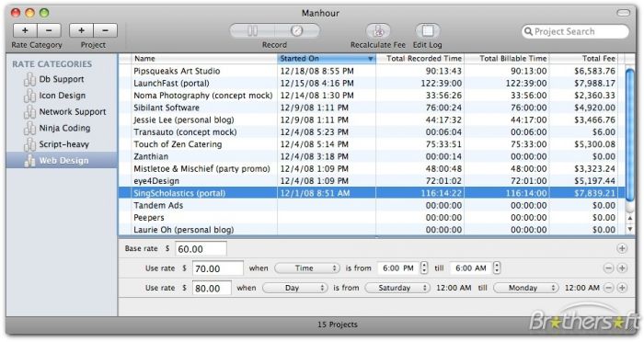Edit the Base rate 60.00 field
Screen dimensions: 644x342
pos(201,249)
